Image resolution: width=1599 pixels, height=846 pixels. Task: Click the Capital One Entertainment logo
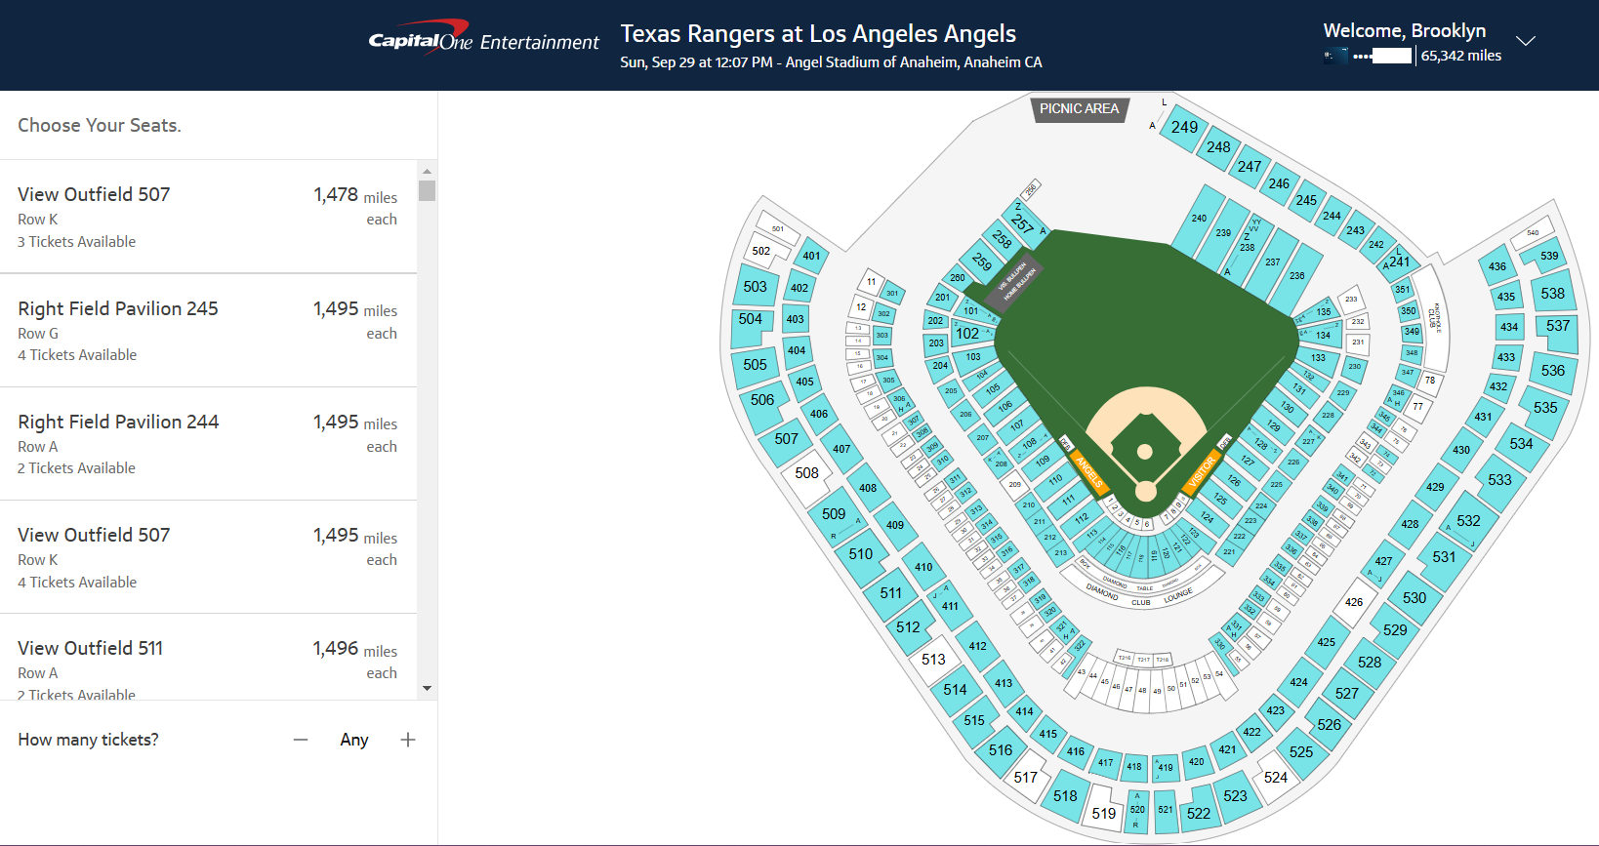click(x=483, y=41)
